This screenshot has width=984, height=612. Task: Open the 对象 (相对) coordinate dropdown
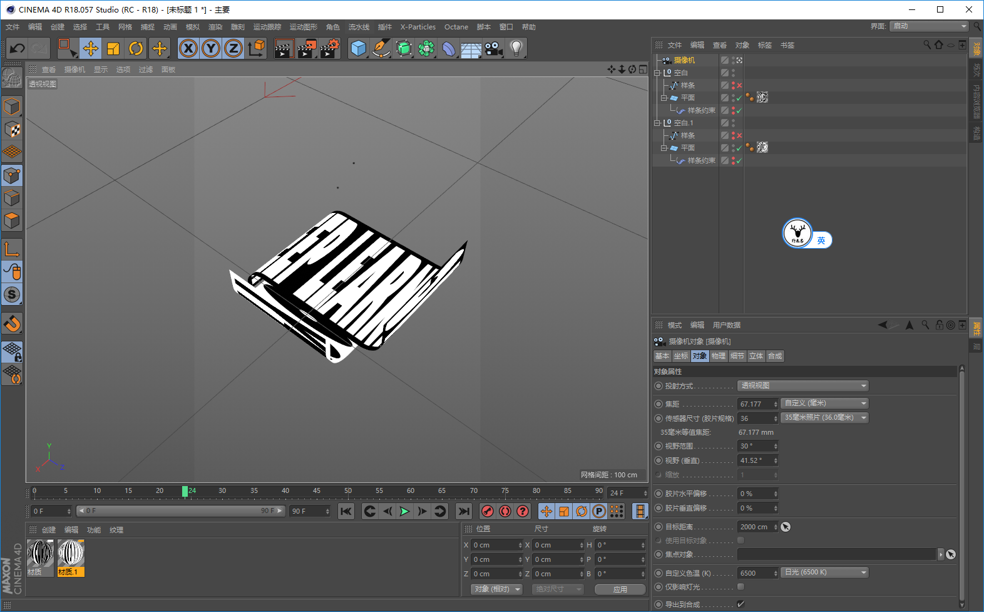(496, 589)
